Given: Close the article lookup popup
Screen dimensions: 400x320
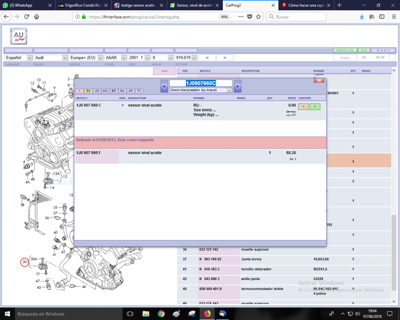Looking at the screenshot, I should 319,80.
